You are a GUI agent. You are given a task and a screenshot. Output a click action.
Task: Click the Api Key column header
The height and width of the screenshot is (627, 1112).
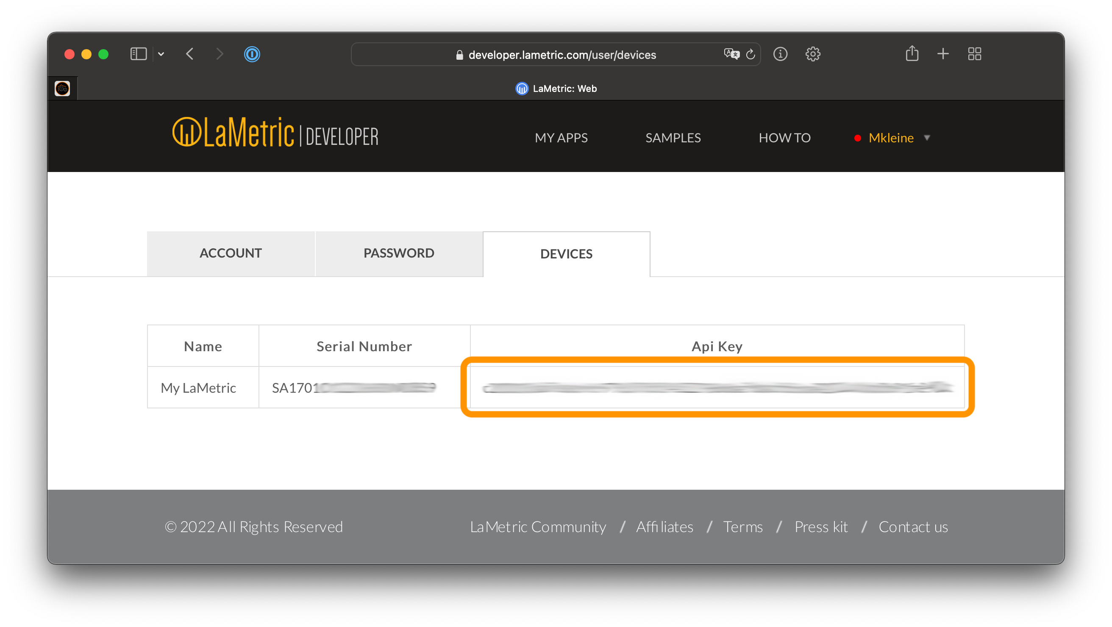(717, 347)
